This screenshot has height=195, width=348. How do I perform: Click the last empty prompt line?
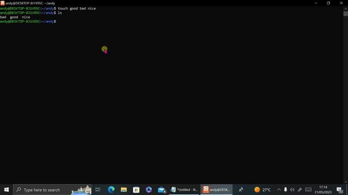tap(28, 22)
